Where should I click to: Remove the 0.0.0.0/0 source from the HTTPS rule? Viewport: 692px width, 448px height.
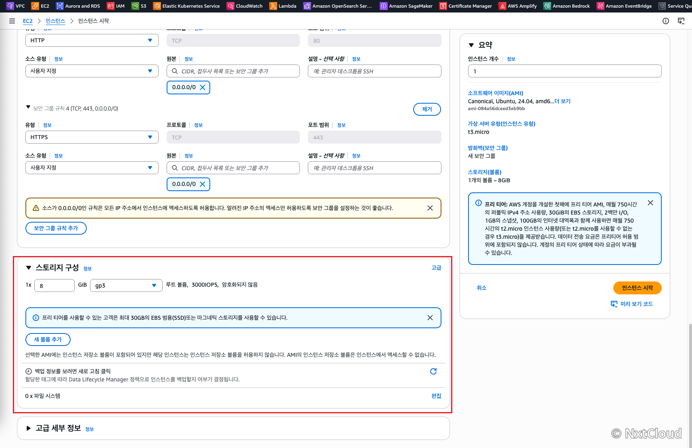pos(203,184)
